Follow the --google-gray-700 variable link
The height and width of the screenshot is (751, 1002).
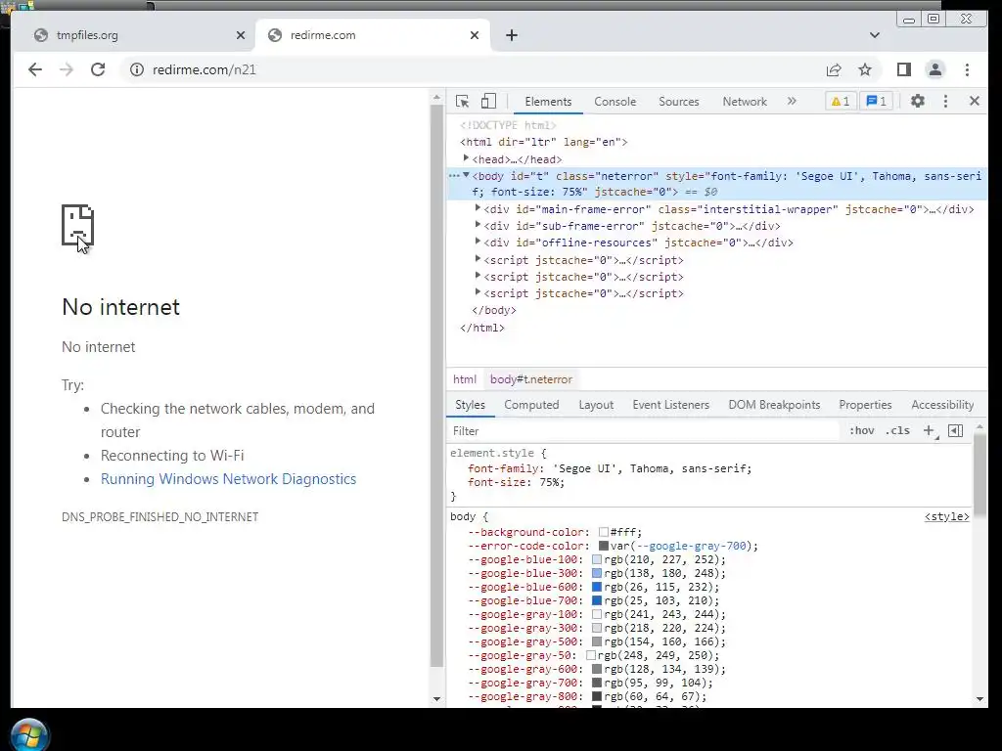pyautogui.click(x=692, y=546)
